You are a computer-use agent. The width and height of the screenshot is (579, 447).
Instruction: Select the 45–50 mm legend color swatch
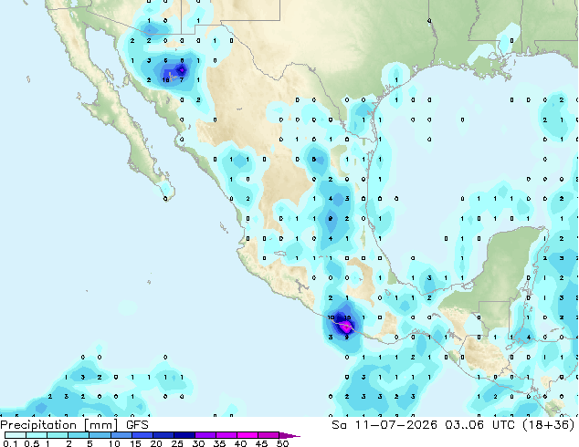pos(268,435)
